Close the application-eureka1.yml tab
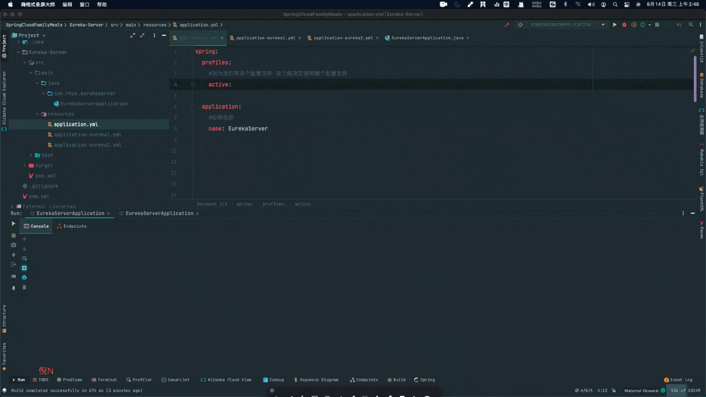This screenshot has width=706, height=397. pyautogui.click(x=299, y=38)
